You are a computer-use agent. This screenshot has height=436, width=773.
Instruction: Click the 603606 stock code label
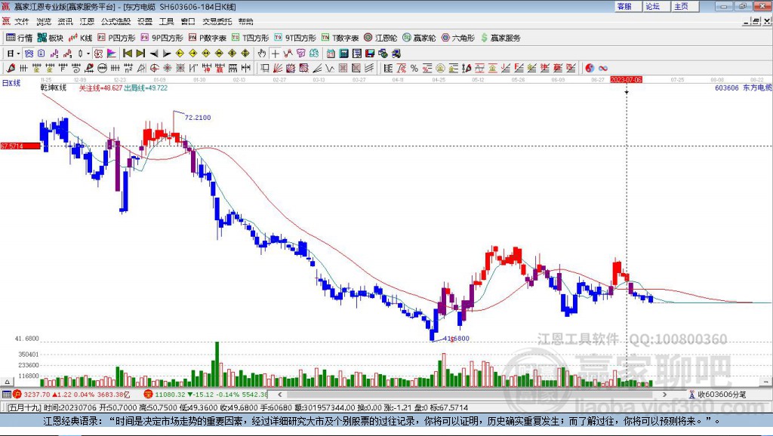point(727,88)
